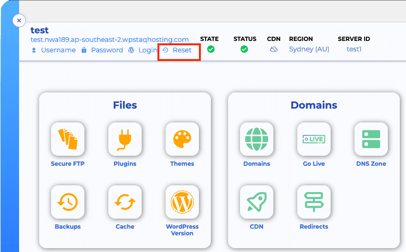
Task: Open the Plugins plug icon
Action: (x=125, y=139)
